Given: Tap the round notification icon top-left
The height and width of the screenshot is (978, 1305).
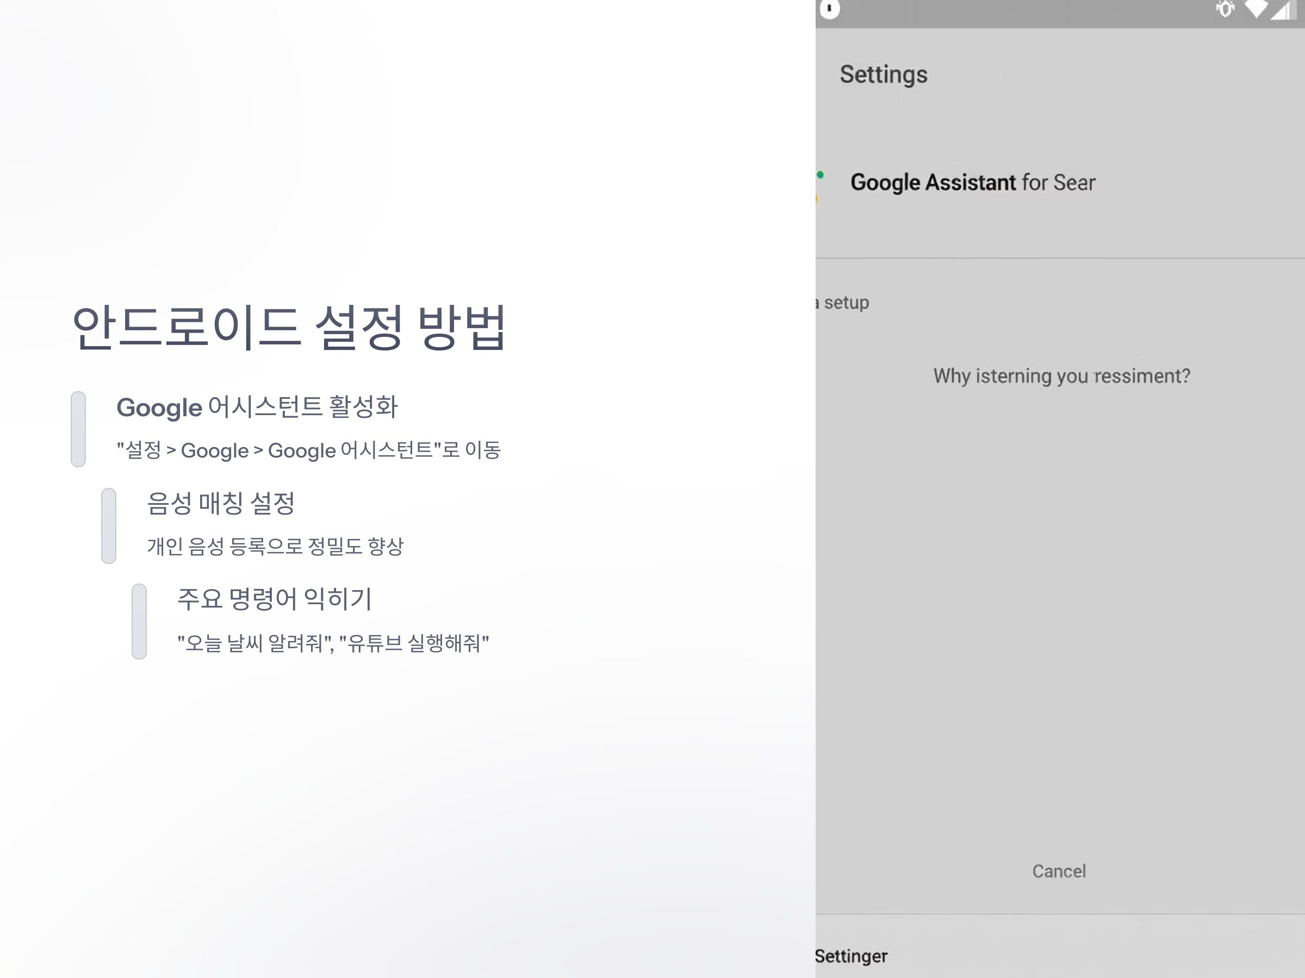Looking at the screenshot, I should pos(829,8).
